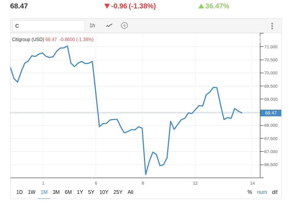Choose the 25Y time range
This screenshot has width=290, height=204.
tap(118, 192)
